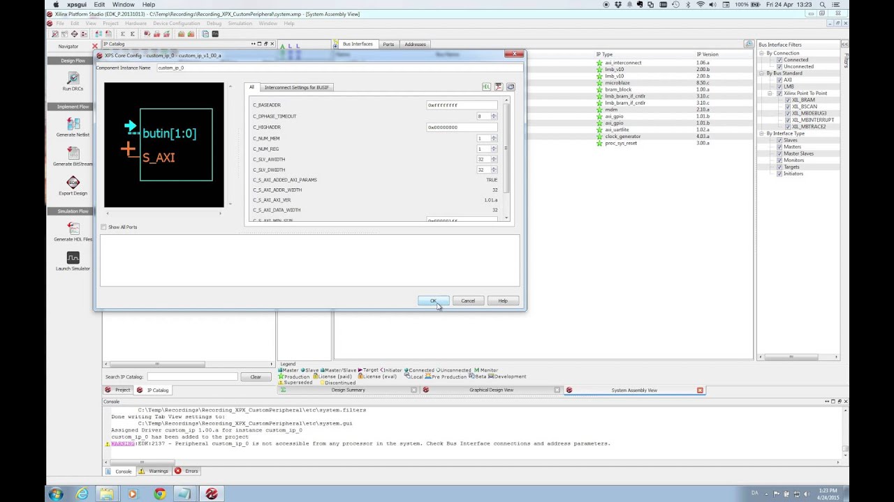Collapse the By Interface Type filter group
This screenshot has width=894, height=502.
(x=762, y=133)
